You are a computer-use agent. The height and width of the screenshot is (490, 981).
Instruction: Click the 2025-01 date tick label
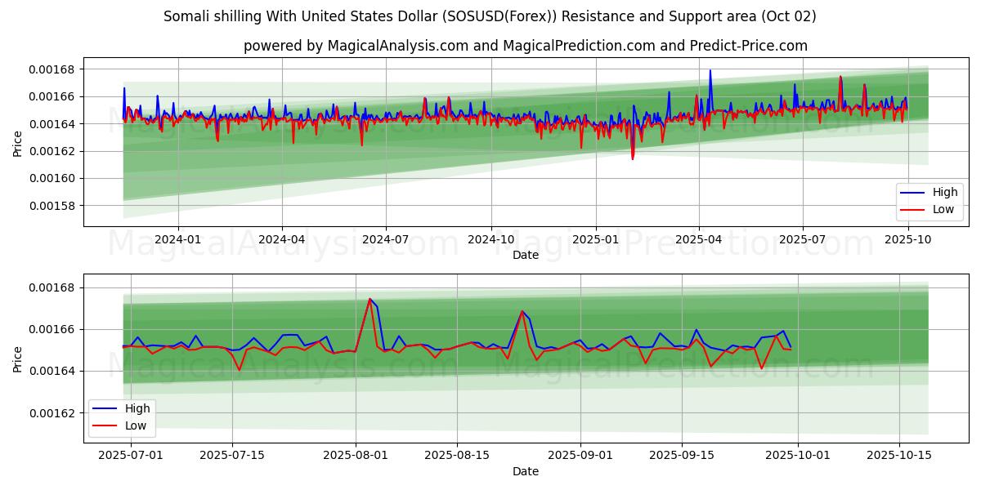click(x=595, y=239)
